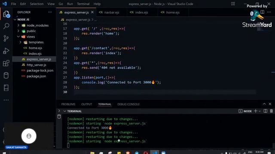Open the Extensions view

6,63
